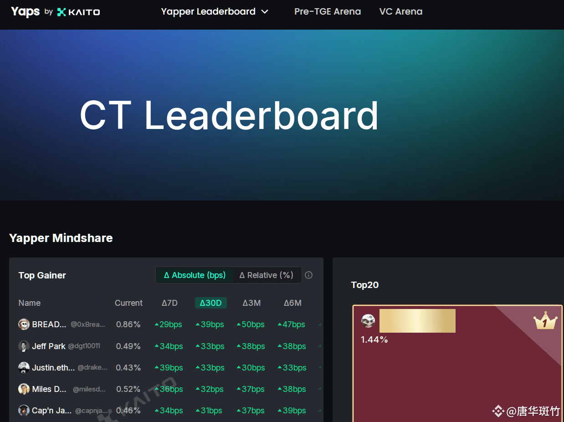Click the info icon next to Relative toggle

pyautogui.click(x=309, y=275)
